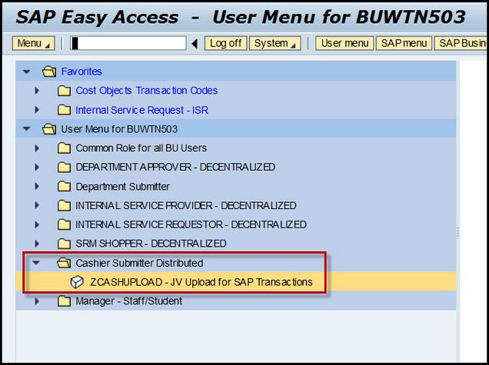The height and width of the screenshot is (365, 489).
Task: Click the Log off button
Action: point(225,43)
